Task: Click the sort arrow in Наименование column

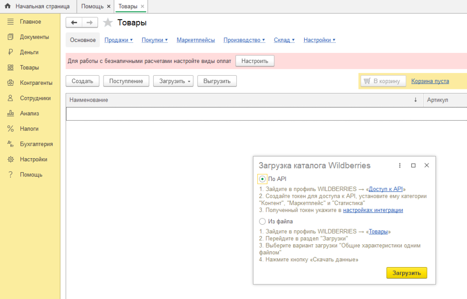Action: pyautogui.click(x=415, y=100)
